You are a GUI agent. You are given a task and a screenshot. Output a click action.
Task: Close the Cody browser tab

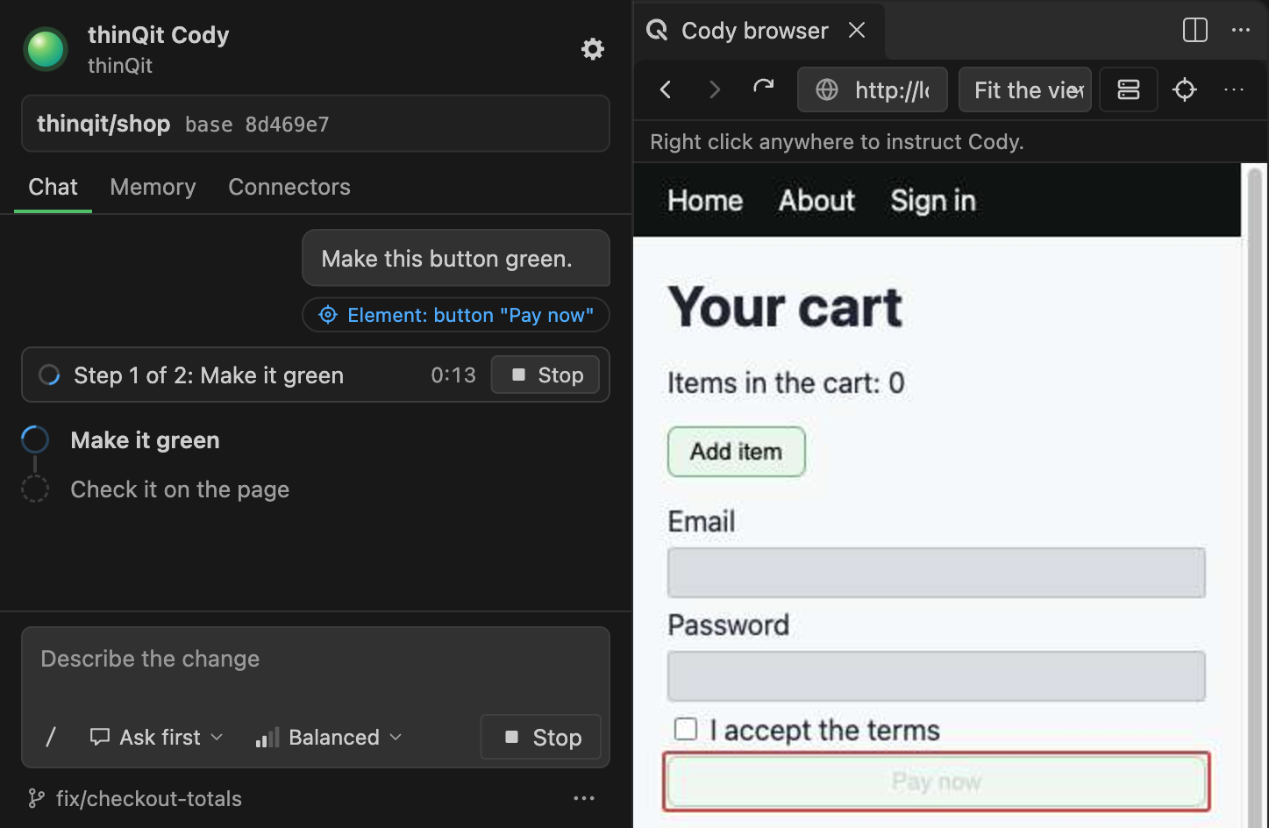pos(857,31)
